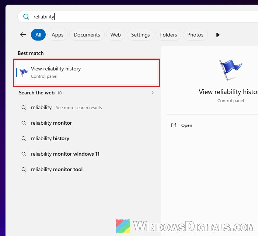Switch to the Apps filter

click(57, 35)
